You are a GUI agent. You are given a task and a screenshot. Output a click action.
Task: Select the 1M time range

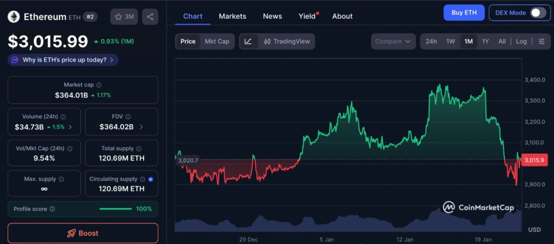tap(469, 41)
